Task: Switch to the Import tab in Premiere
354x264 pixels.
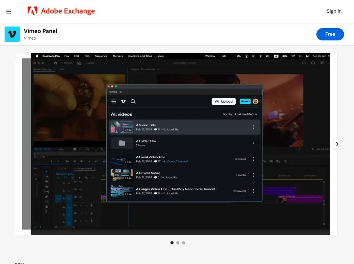Action: coord(68,63)
